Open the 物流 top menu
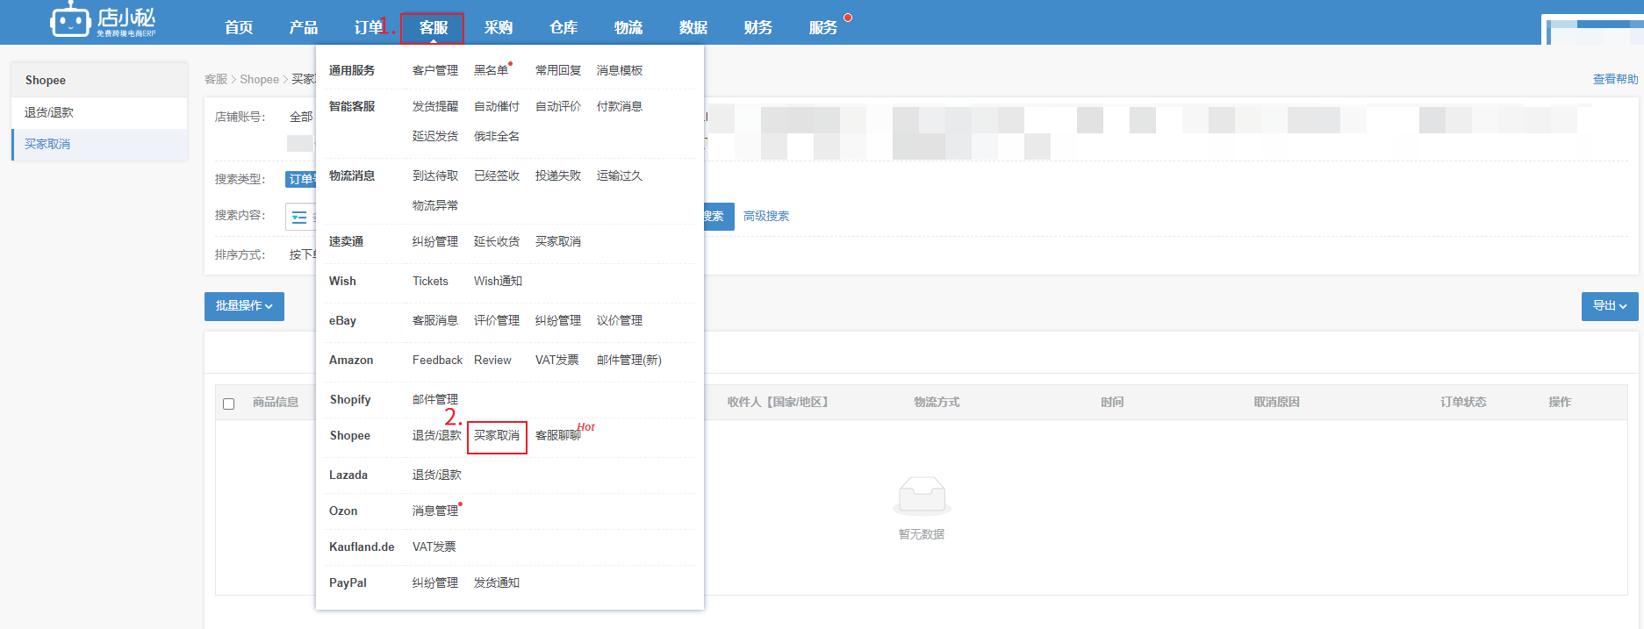 (x=628, y=28)
